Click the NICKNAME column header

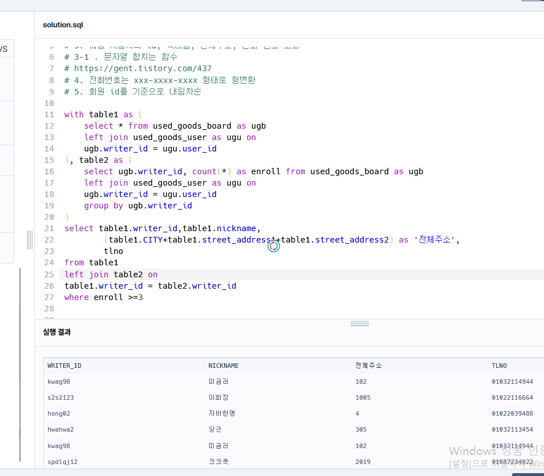click(224, 366)
